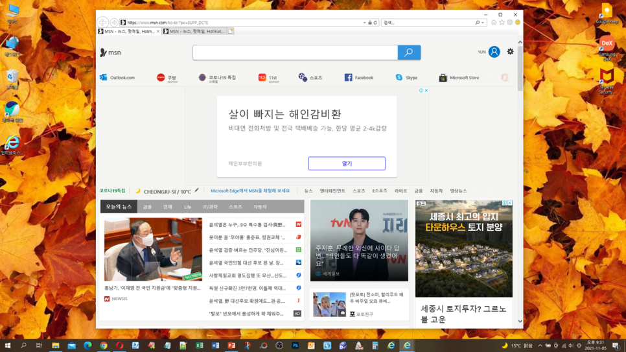Click the blue magnifier search button on MSN
The height and width of the screenshot is (352, 626).
pyautogui.click(x=409, y=53)
